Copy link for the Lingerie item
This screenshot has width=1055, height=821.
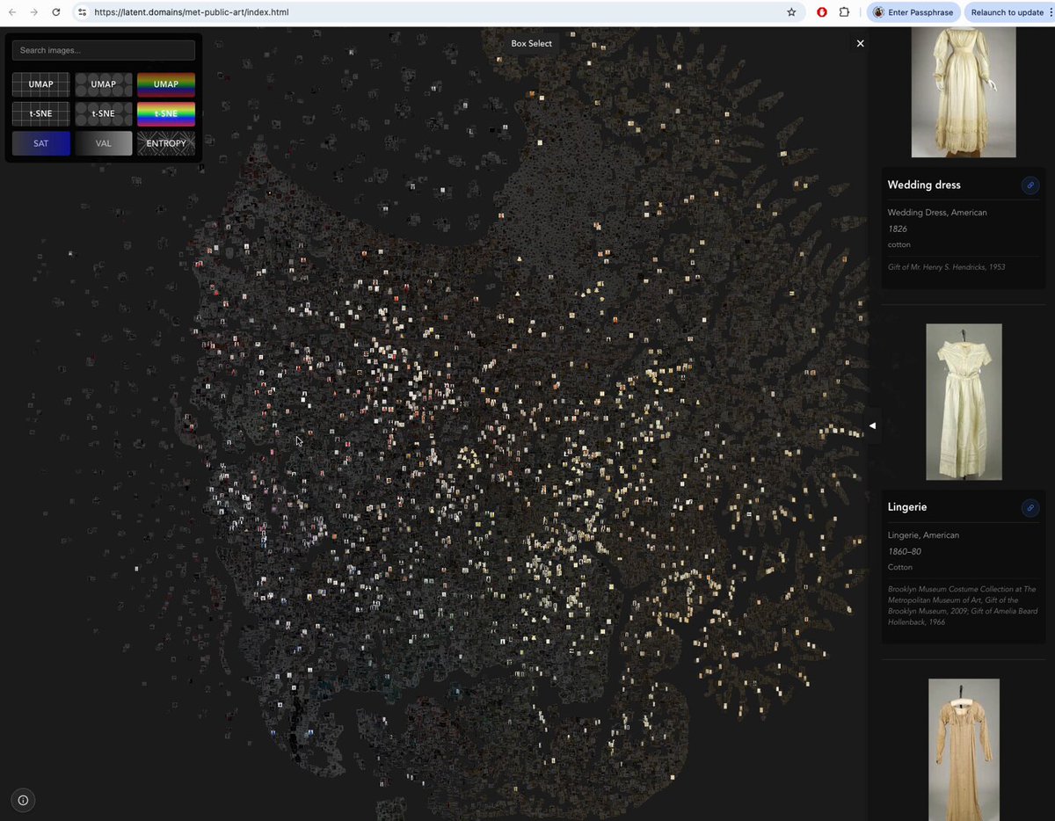(1030, 508)
